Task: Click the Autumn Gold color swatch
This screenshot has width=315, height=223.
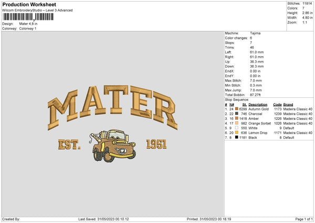Action: [237, 109]
